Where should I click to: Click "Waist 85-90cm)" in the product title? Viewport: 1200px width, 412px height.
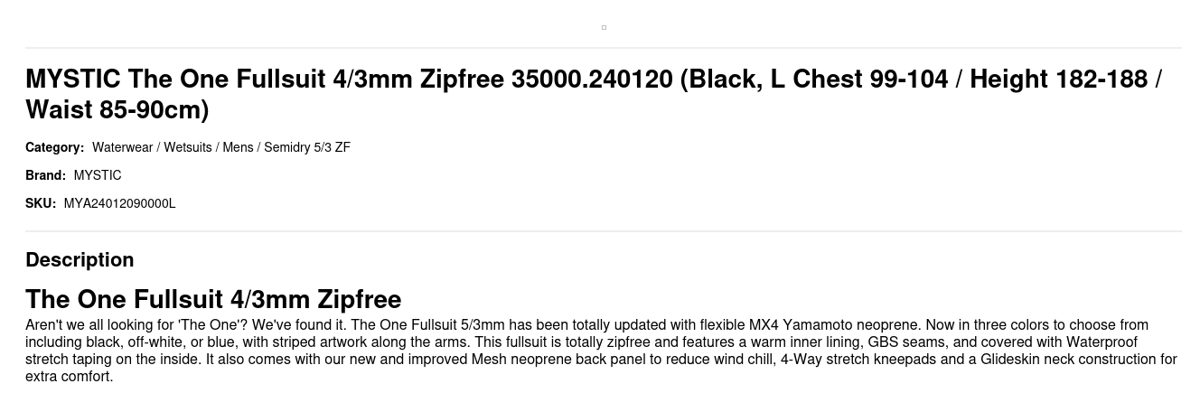(117, 110)
